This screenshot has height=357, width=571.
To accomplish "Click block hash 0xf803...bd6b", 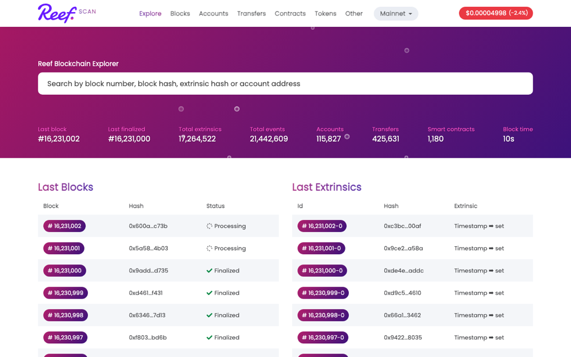I will pos(148,338).
